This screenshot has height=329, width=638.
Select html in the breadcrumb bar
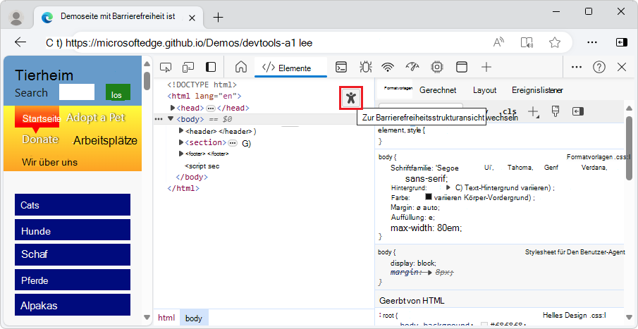tap(166, 318)
